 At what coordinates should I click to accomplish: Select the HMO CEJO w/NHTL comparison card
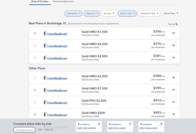[89, 127]
